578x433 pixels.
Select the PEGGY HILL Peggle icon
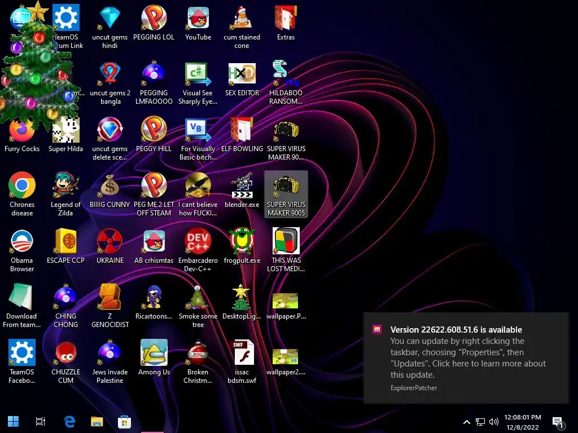pos(154,130)
